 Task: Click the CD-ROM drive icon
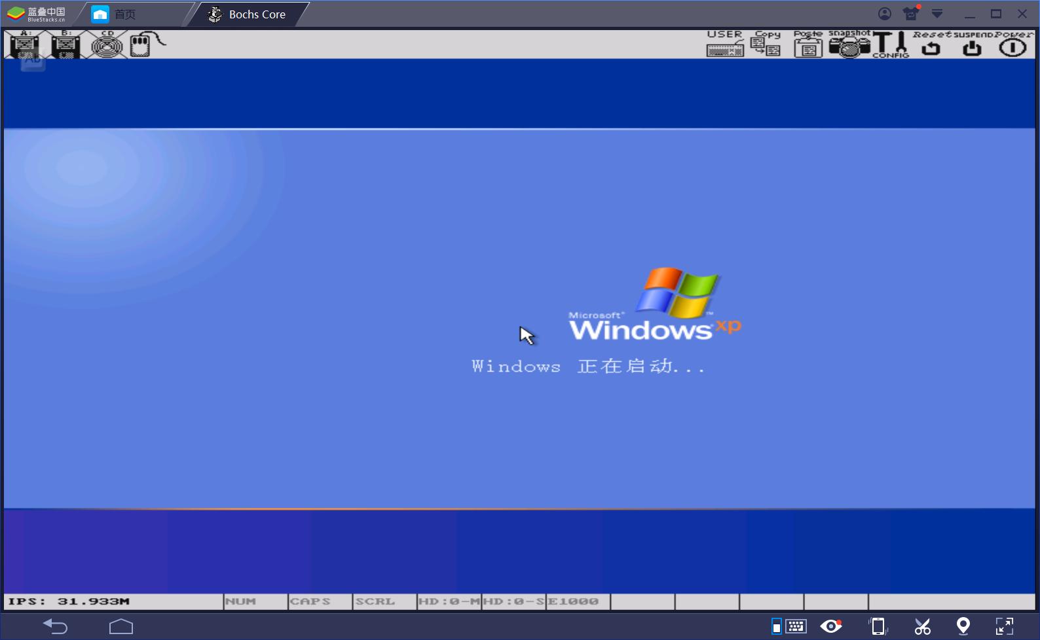click(x=107, y=45)
